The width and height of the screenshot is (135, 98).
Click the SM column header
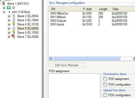pos(65,9)
